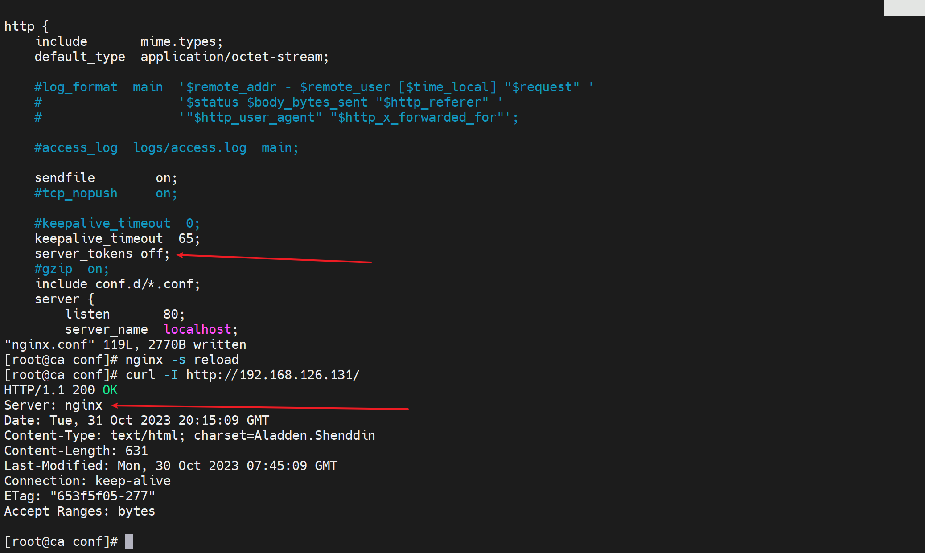Image resolution: width=925 pixels, height=553 pixels.
Task: Click the 'sendfile on;' directive
Action: (x=106, y=178)
